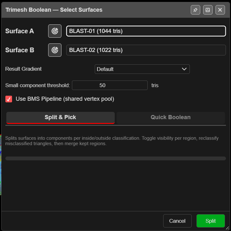The image size is (231, 231).
Task: Close the Trimesh Boolean dialog
Action: (220, 10)
